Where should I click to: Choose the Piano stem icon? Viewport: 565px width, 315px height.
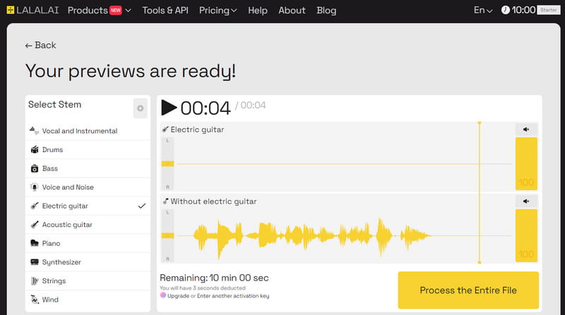pos(35,244)
